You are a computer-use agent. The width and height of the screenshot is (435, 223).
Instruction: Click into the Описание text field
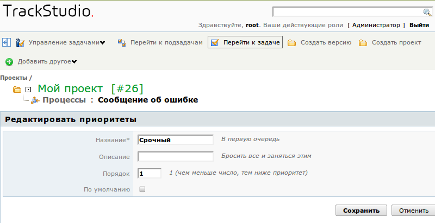point(175,156)
